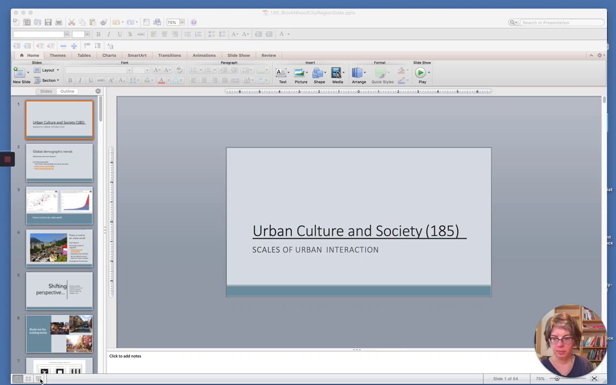Screen dimensions: 616x385
Task: Switch the side pane to Slides
Action: (46, 91)
